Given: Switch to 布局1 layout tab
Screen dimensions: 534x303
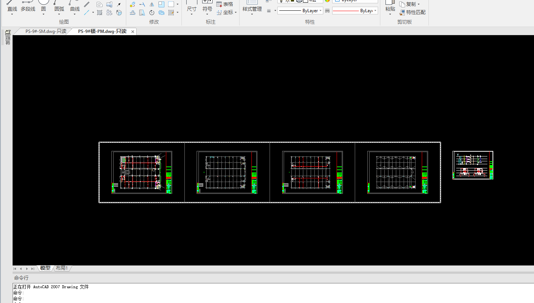Looking at the screenshot, I should [x=62, y=268].
